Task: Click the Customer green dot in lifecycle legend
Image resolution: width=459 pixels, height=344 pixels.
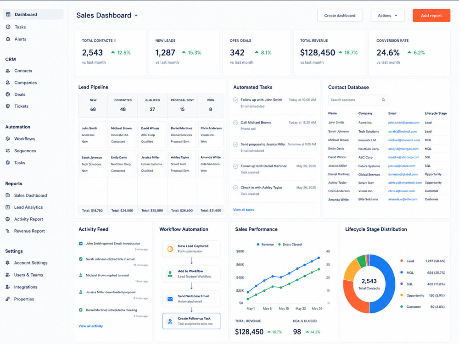Action: 402,306
